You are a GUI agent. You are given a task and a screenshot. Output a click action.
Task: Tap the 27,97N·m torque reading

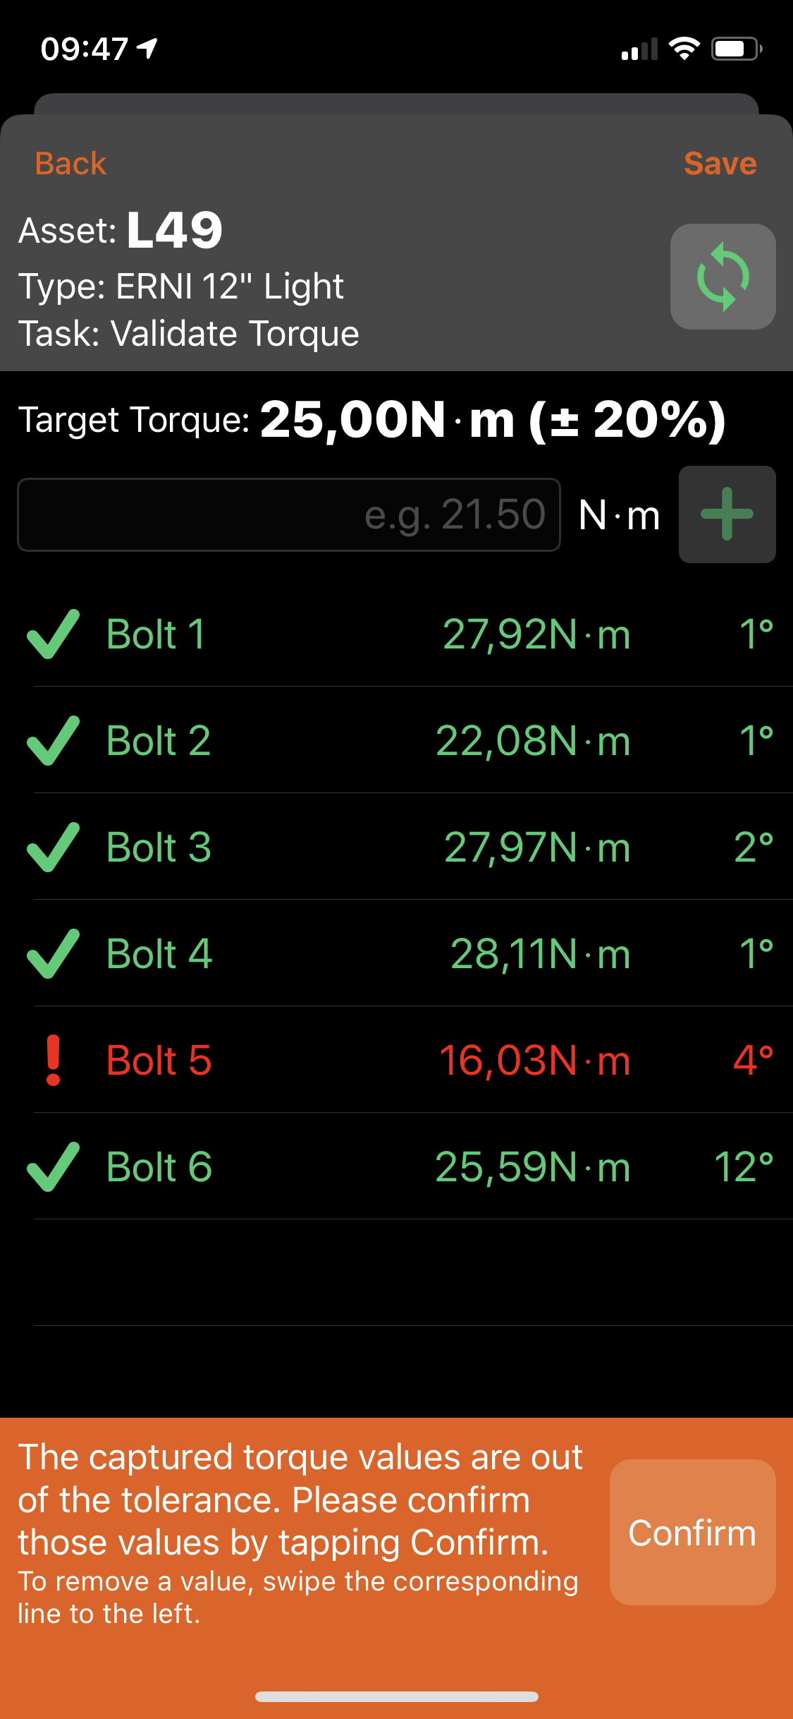[x=537, y=847]
